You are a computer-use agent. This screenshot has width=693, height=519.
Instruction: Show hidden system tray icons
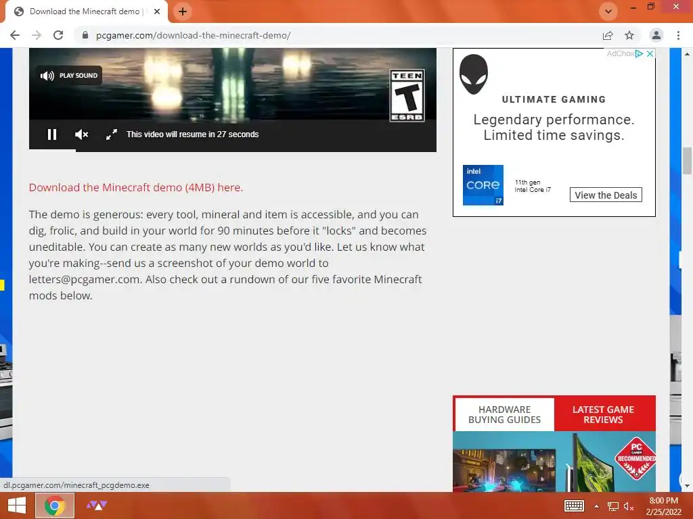(x=596, y=506)
